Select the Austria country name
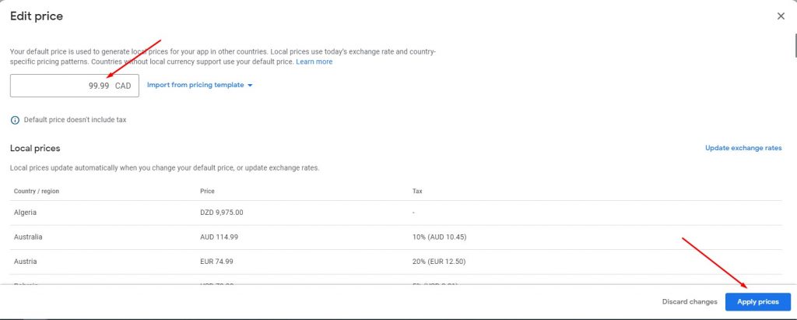Screen dimensions: 797x320 click(25, 262)
